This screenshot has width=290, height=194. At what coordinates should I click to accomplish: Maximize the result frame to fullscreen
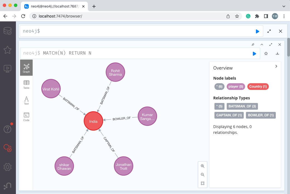(x=270, y=45)
